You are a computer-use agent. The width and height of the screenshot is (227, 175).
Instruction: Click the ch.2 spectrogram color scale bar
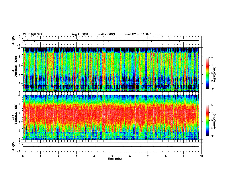(x=207, y=120)
